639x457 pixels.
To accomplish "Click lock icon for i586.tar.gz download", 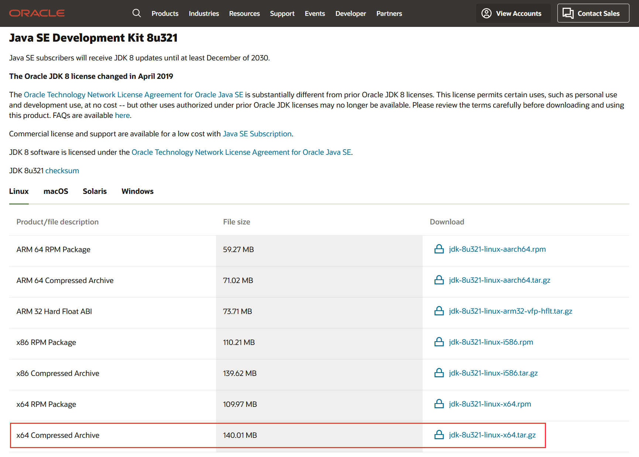I will pos(439,373).
